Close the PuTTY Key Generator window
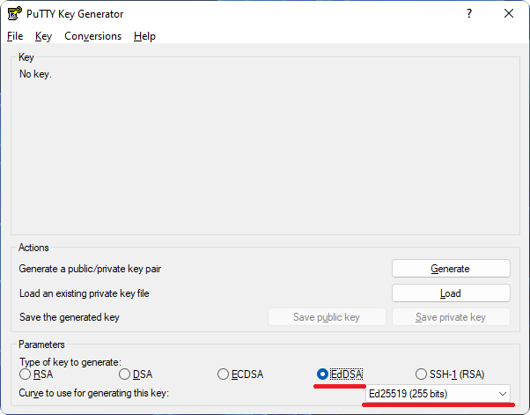Screen dimensions: 530x415 [509, 13]
